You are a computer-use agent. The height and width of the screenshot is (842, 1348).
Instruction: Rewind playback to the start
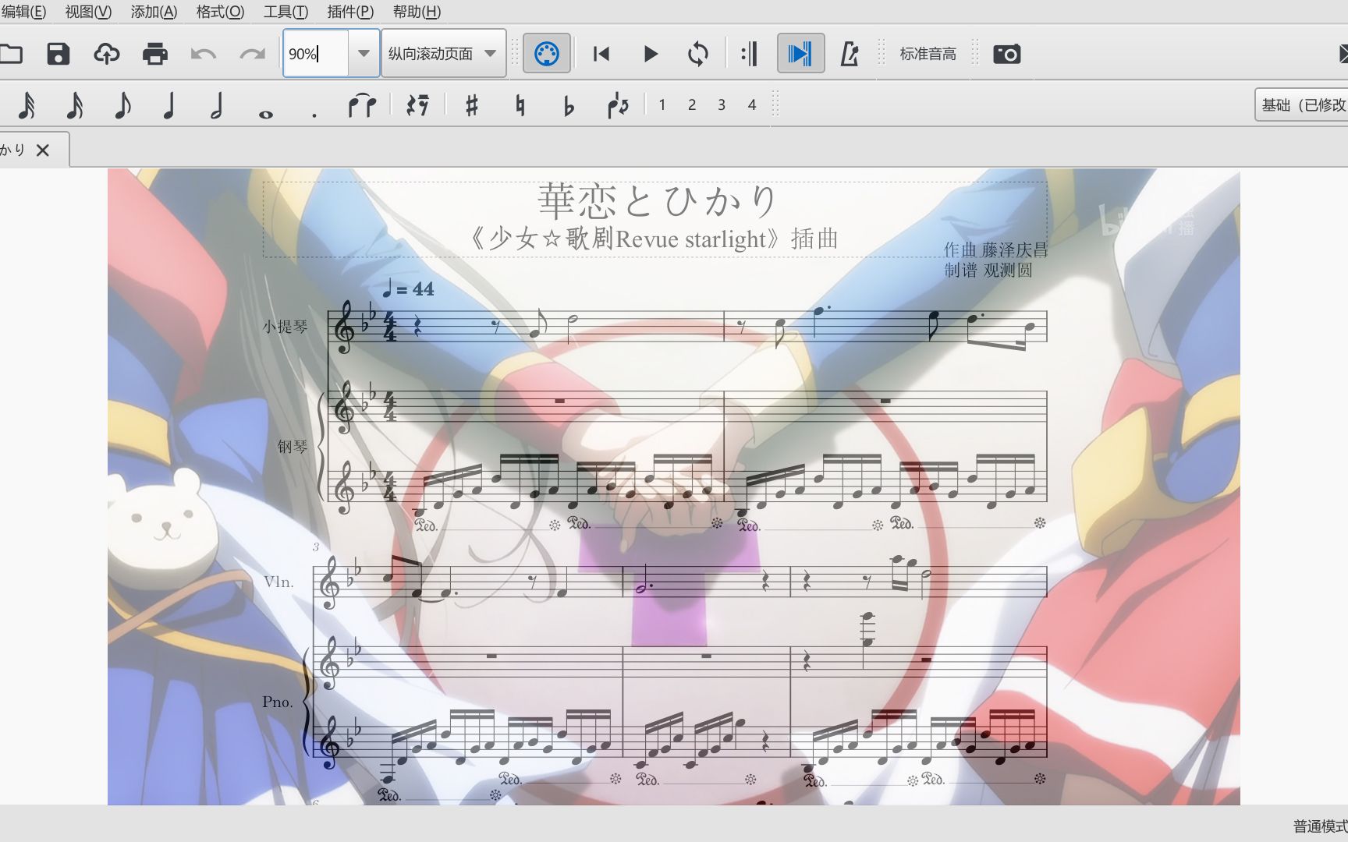coord(601,54)
